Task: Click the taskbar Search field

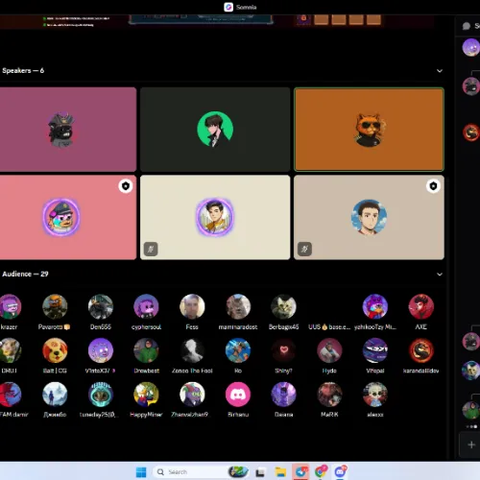Action: (189, 472)
